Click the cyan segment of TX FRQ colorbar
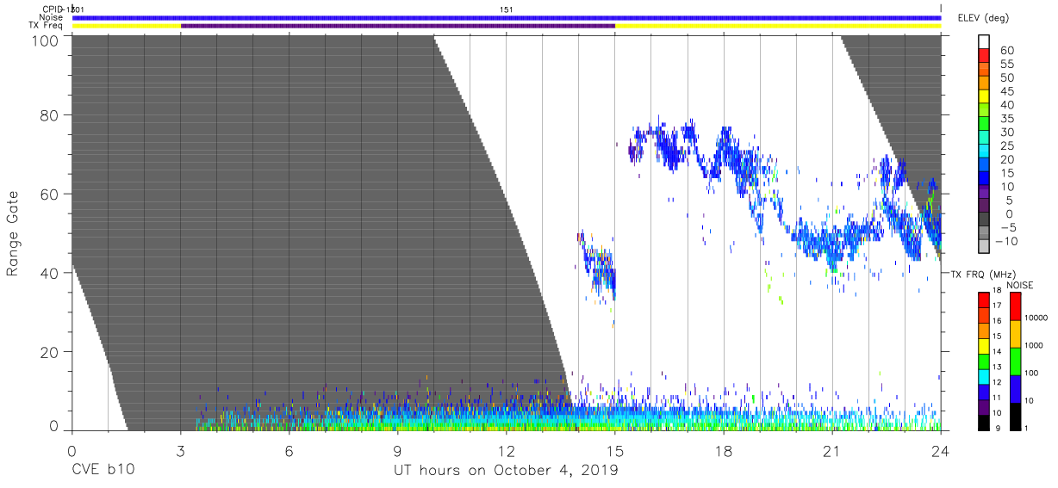 click(984, 377)
